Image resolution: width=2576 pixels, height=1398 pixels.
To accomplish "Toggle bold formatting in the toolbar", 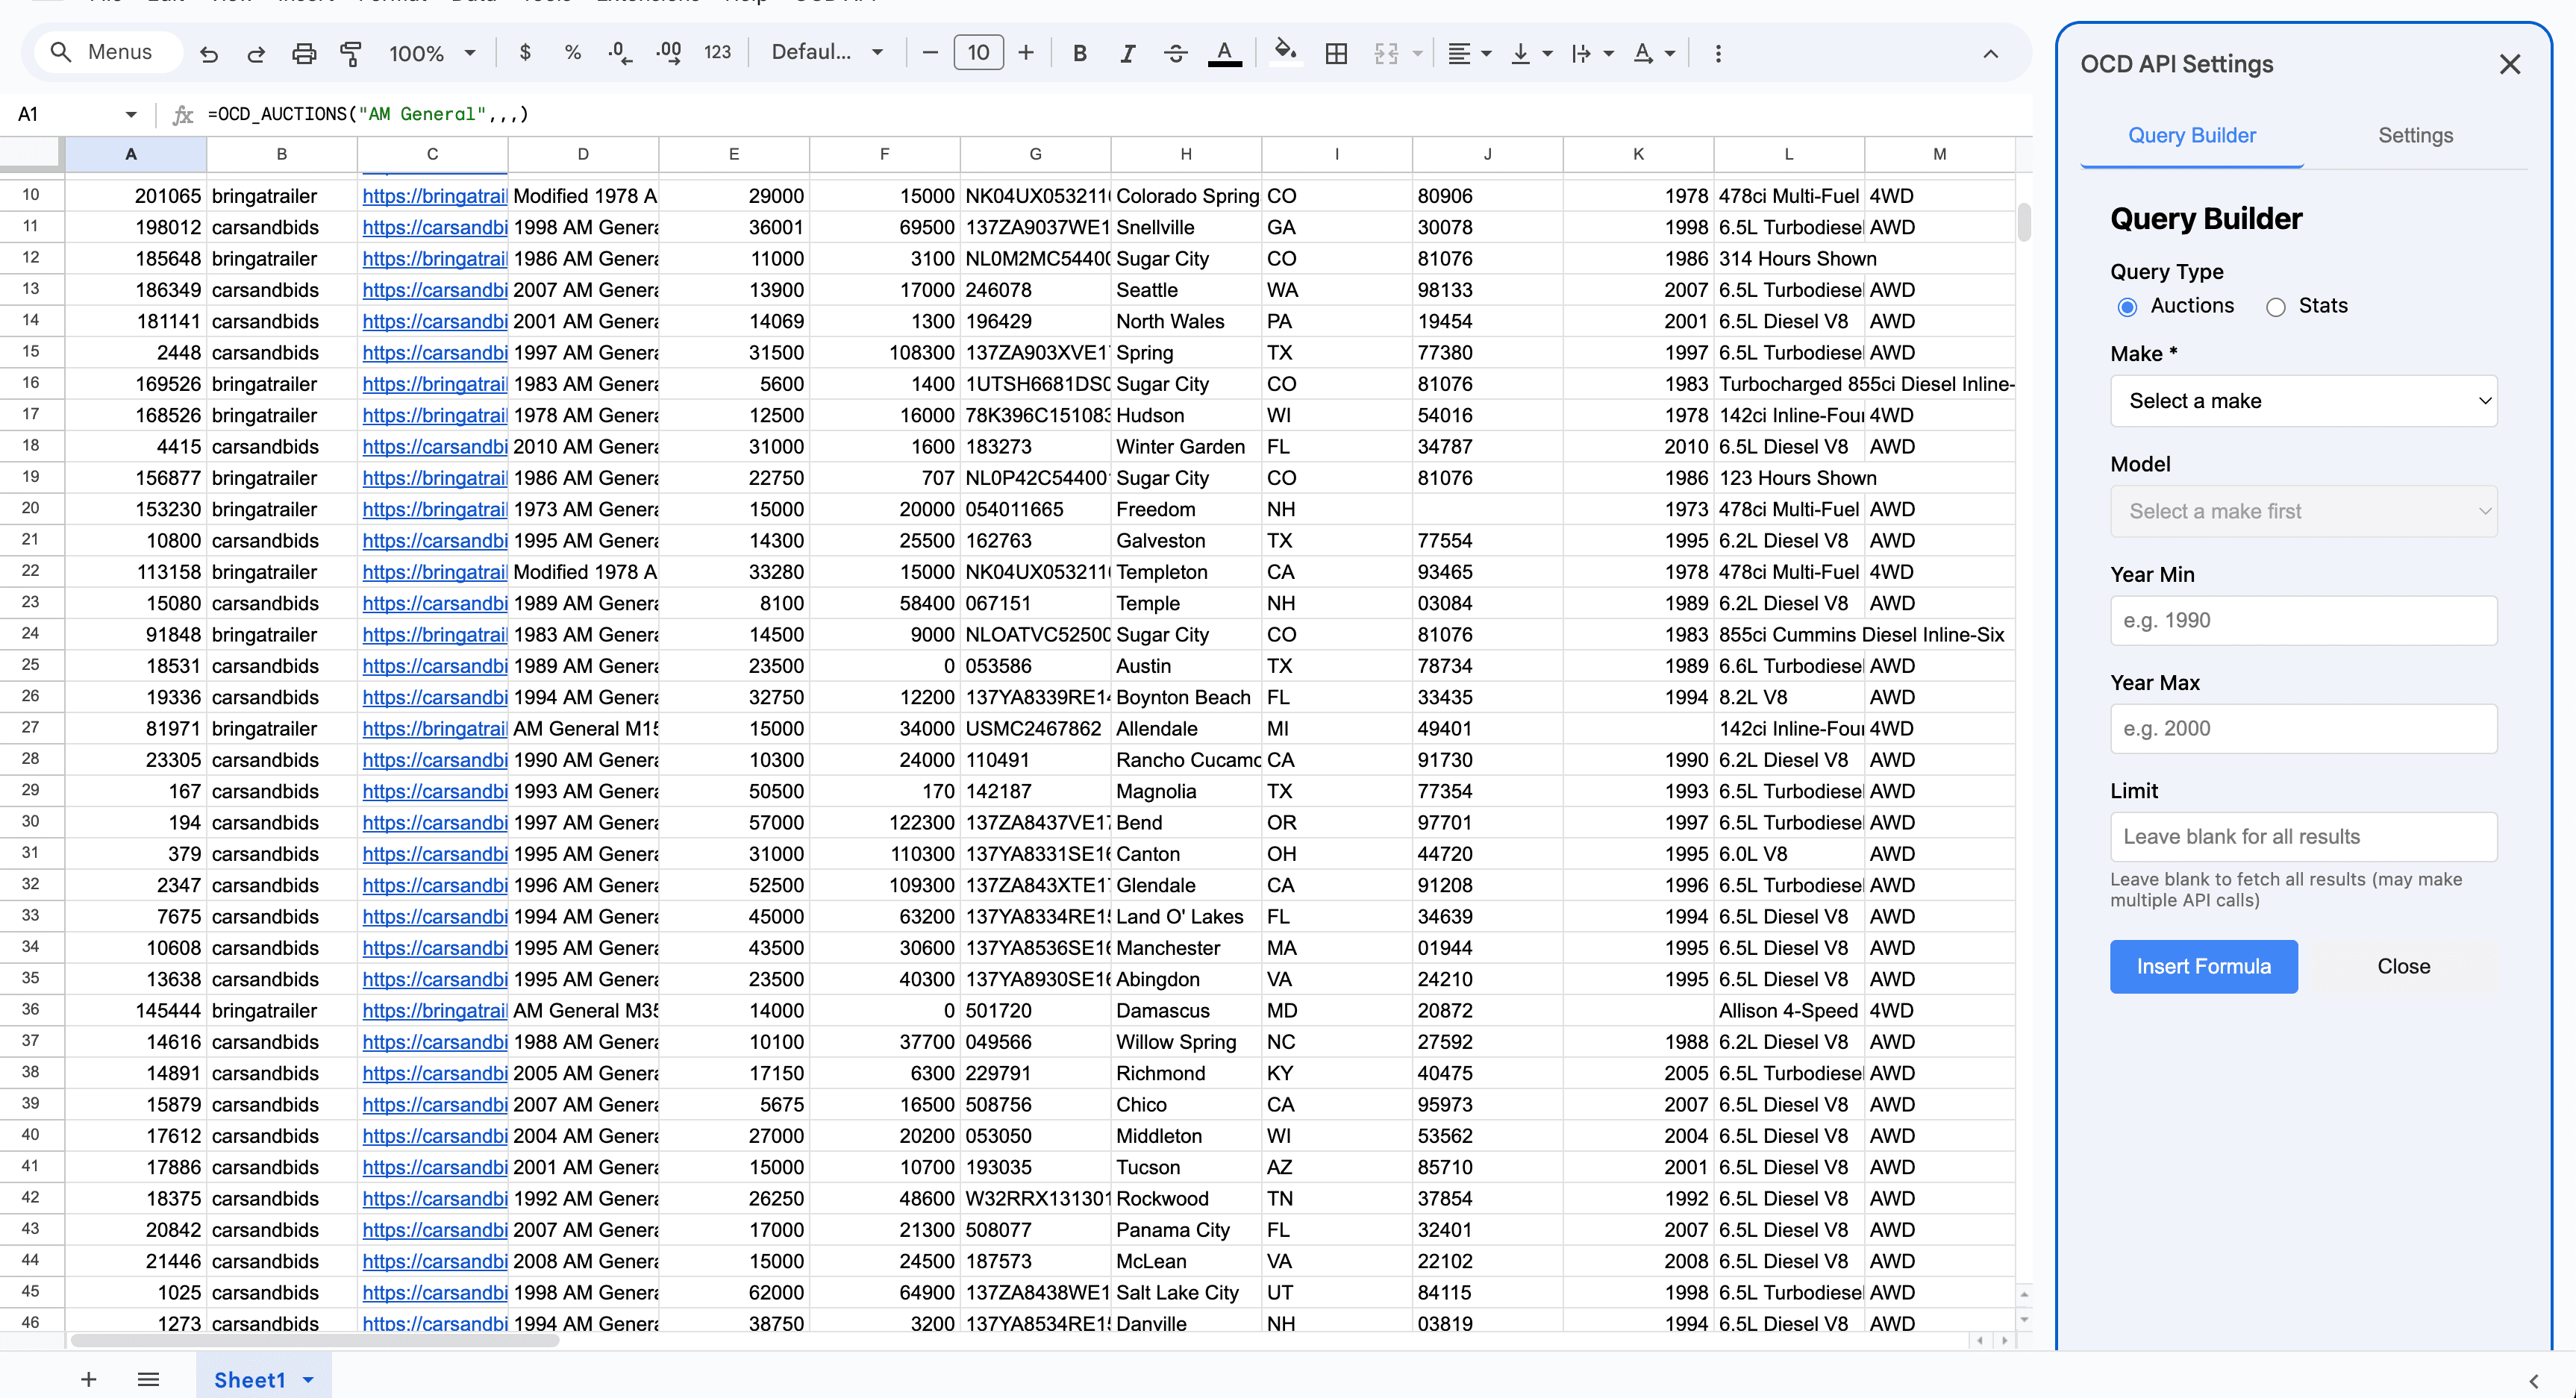I will pos(1079,53).
